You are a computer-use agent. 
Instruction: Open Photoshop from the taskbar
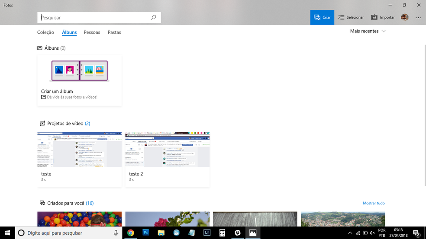click(146, 233)
